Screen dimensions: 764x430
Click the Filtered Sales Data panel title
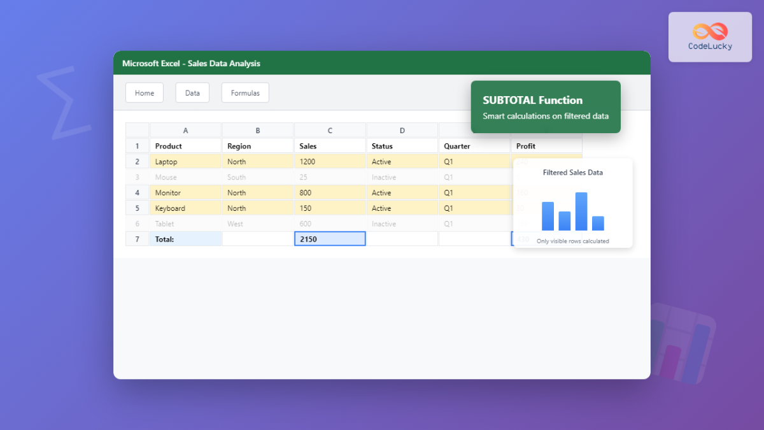572,172
